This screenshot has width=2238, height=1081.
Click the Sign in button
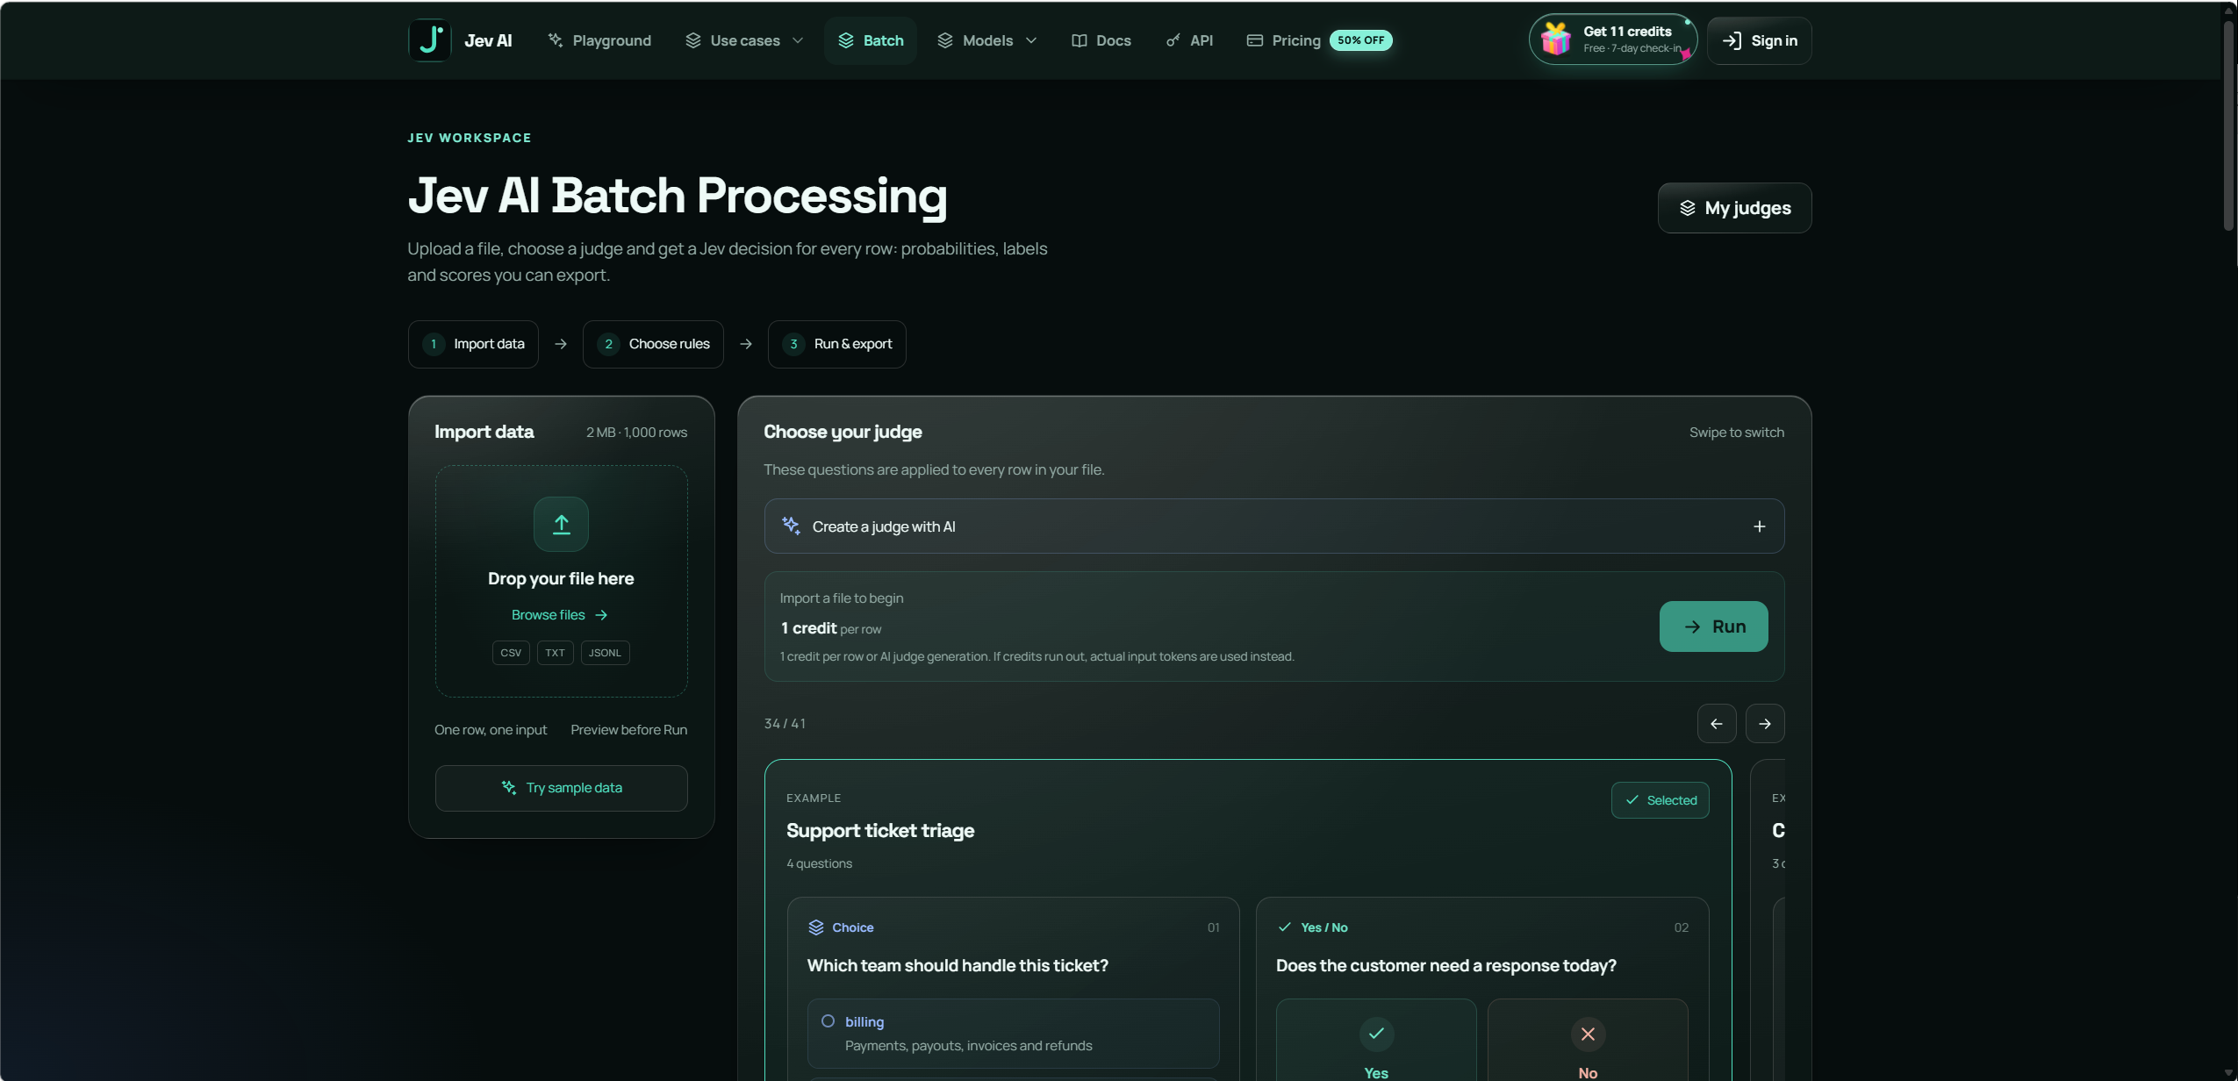tap(1759, 40)
